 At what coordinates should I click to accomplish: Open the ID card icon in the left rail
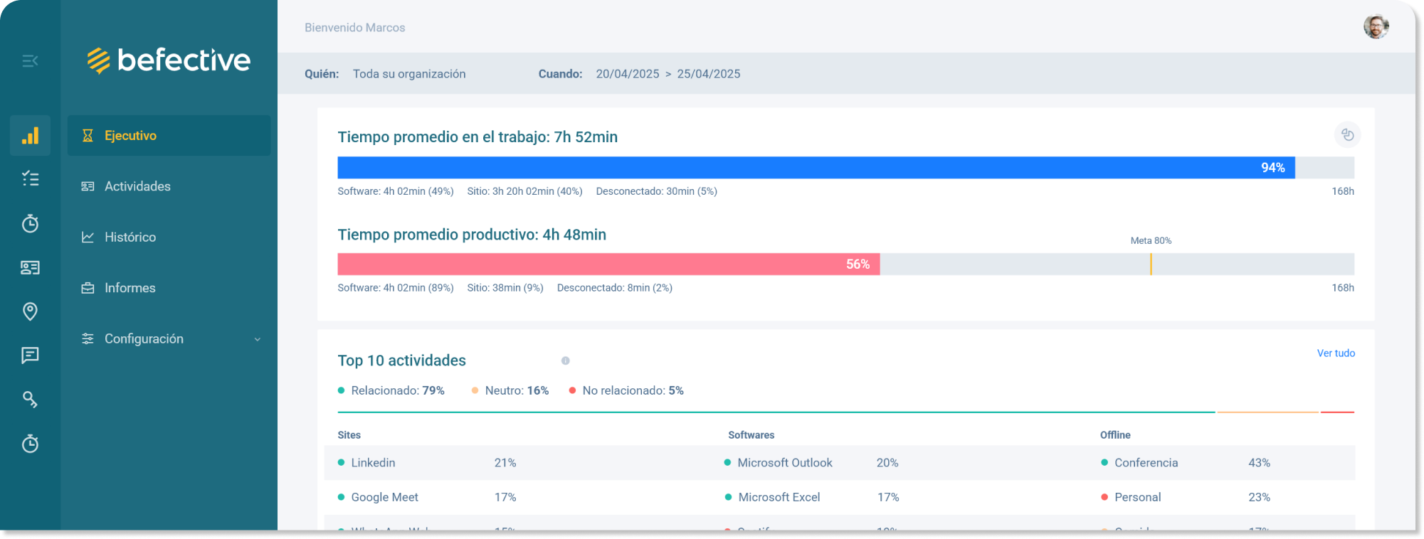pos(30,267)
